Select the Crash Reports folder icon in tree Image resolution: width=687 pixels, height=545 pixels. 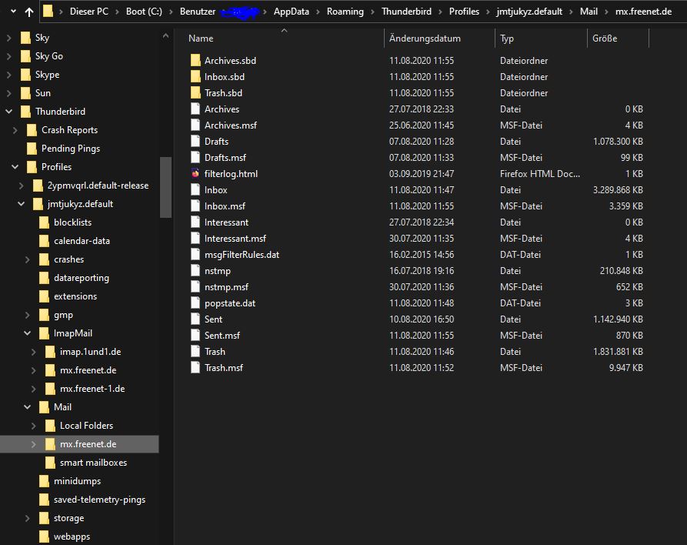pyautogui.click(x=32, y=130)
